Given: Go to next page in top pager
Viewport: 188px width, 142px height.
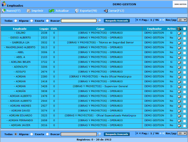Looking at the screenshot, I should [x=160, y=20].
